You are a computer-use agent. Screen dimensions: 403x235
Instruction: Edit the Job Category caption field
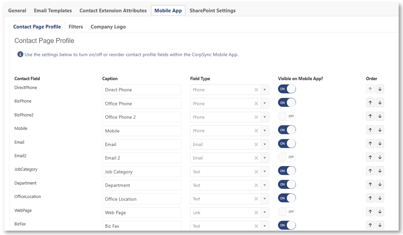[141, 171]
